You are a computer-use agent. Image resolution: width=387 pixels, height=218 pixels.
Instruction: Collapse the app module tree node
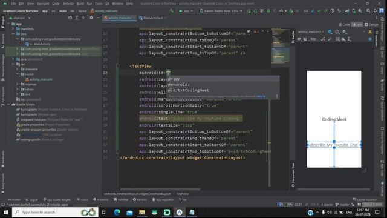8,24
